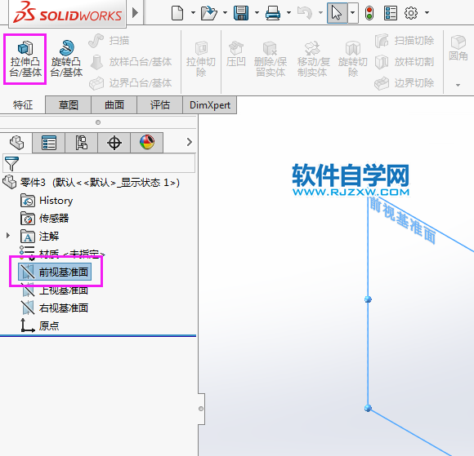Click the Fillet (圆角) tool

[x=458, y=48]
